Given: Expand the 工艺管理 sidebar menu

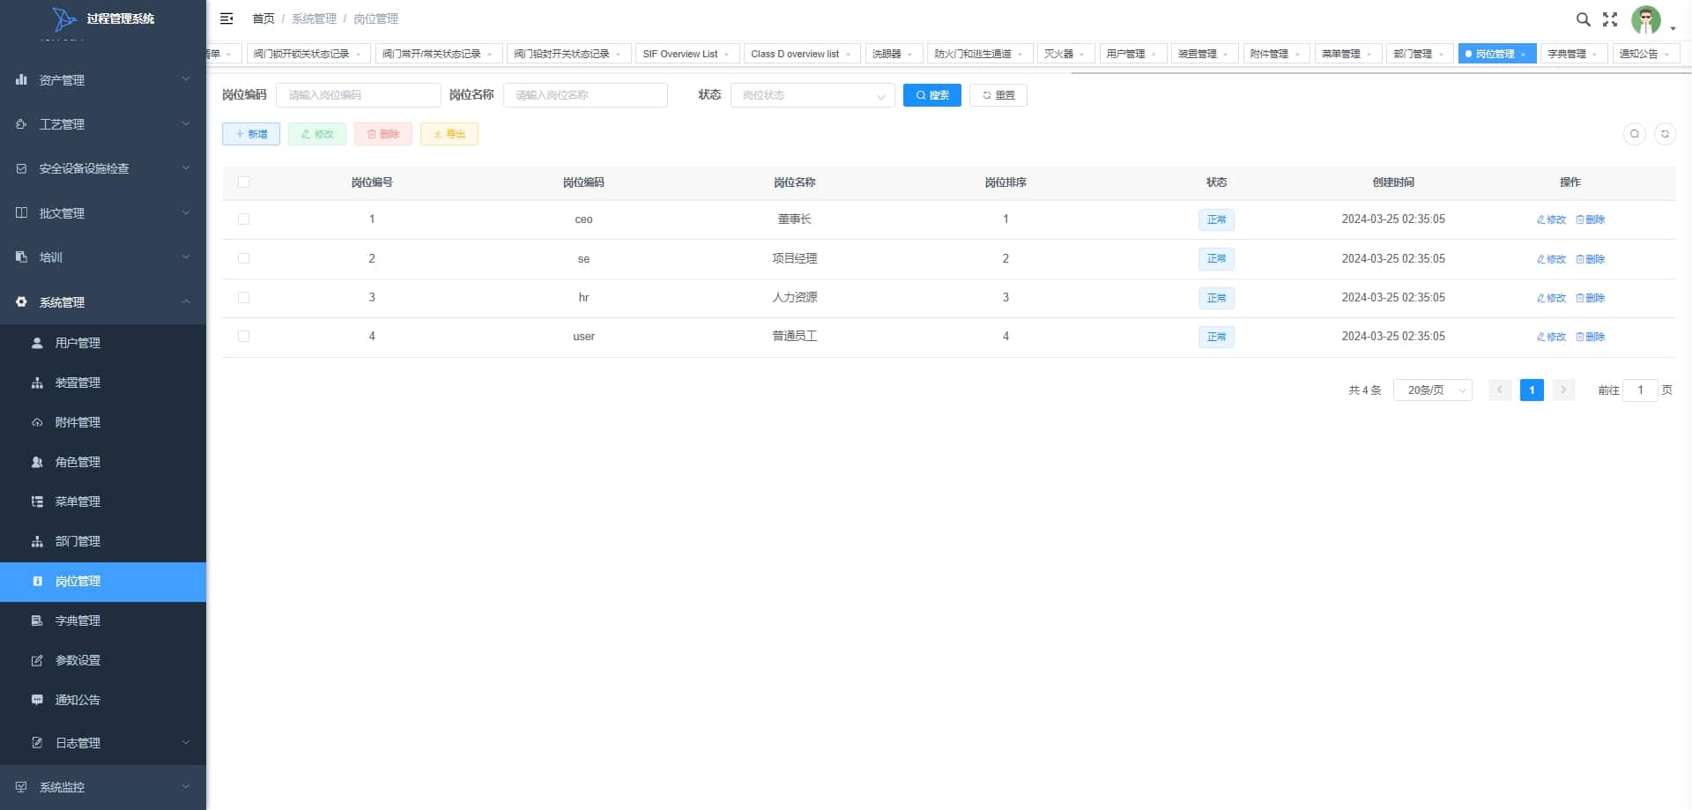Looking at the screenshot, I should pos(103,124).
